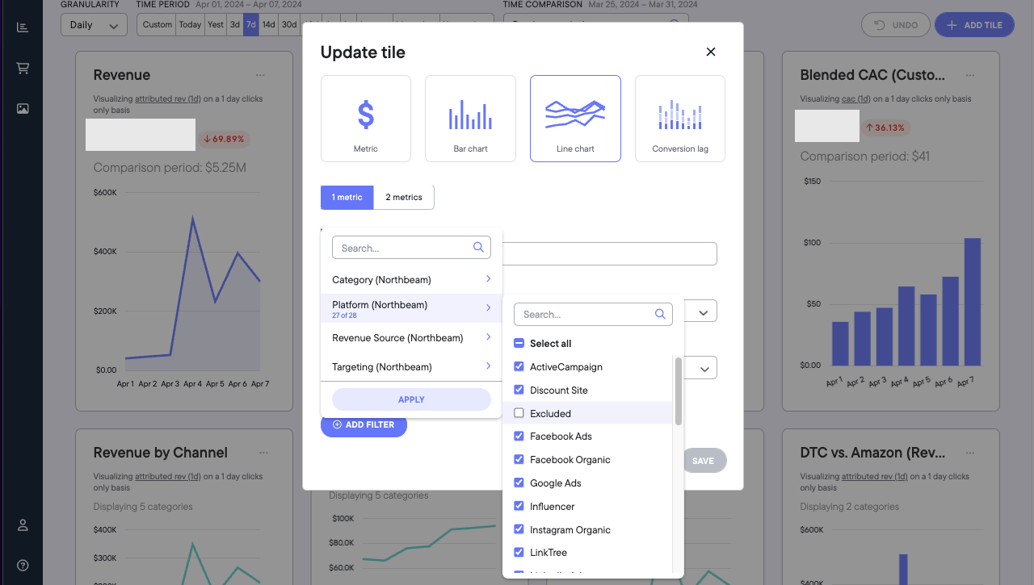Check the Excluded platform
The image size is (1034, 585).
click(x=519, y=413)
